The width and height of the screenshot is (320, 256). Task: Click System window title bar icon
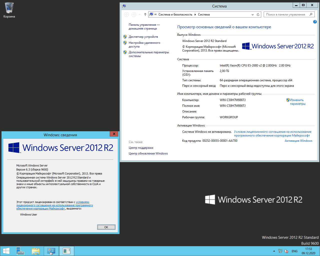point(124,6)
